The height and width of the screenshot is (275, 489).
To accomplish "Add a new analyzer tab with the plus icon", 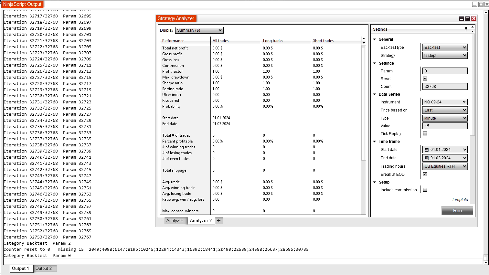I will (x=219, y=220).
